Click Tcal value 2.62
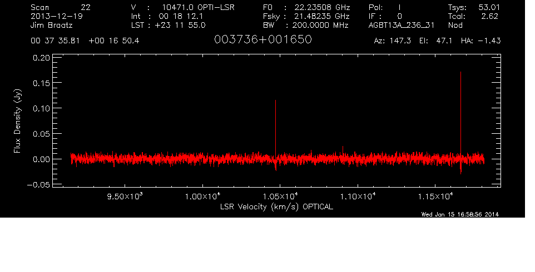The image size is (535, 272). tap(489, 16)
